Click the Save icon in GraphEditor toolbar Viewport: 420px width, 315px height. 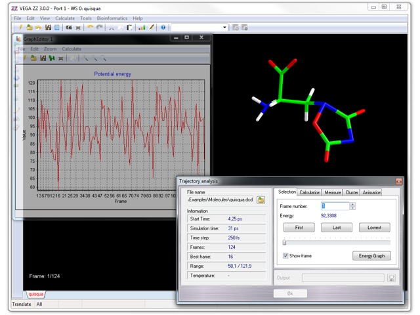click(x=43, y=58)
